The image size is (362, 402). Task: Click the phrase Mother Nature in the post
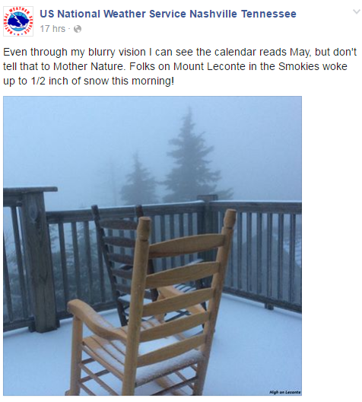[89, 67]
